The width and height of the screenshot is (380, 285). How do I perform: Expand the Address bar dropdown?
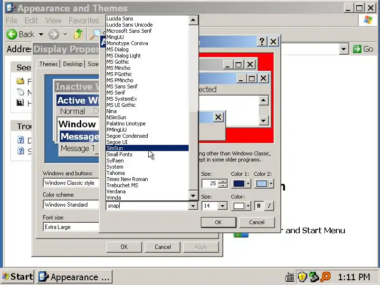pos(343,49)
